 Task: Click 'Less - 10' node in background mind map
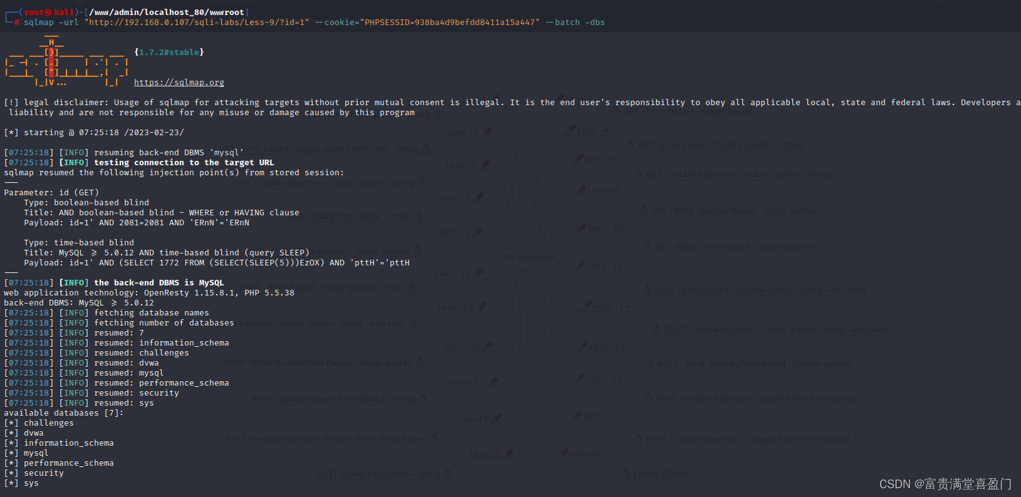pos(606,228)
